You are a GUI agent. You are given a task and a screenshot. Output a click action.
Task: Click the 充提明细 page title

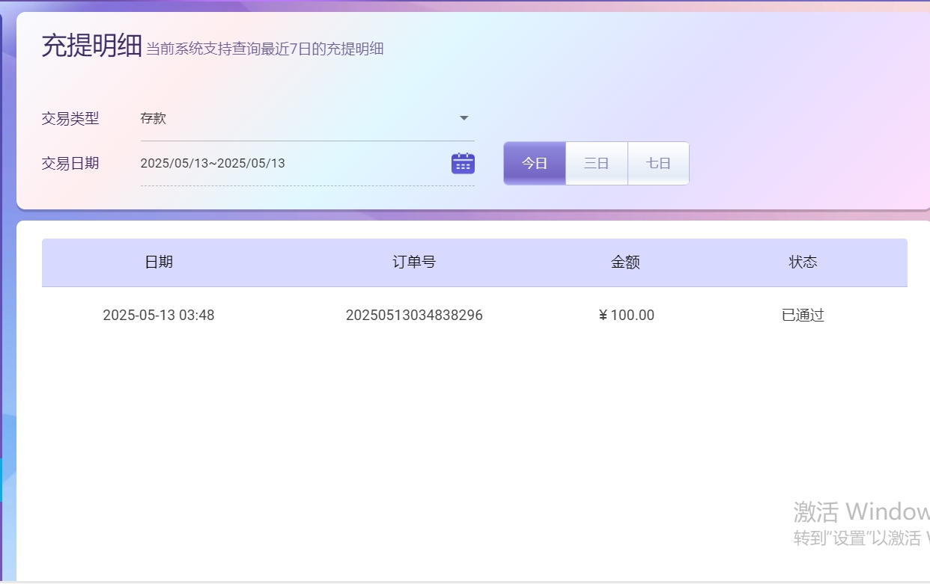pos(91,46)
